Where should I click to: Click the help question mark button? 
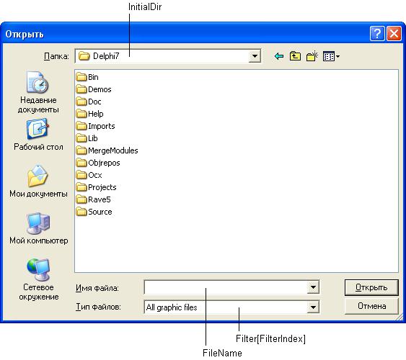coord(377,34)
